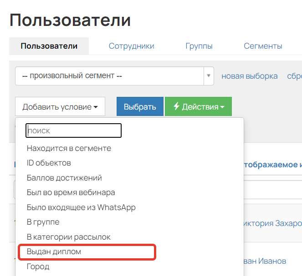Select the ID объектов condition
The height and width of the screenshot is (276, 302).
[49, 163]
